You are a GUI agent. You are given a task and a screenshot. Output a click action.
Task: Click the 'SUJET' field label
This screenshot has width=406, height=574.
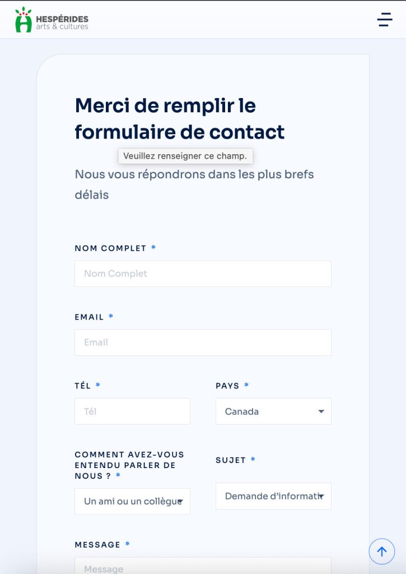[231, 460]
